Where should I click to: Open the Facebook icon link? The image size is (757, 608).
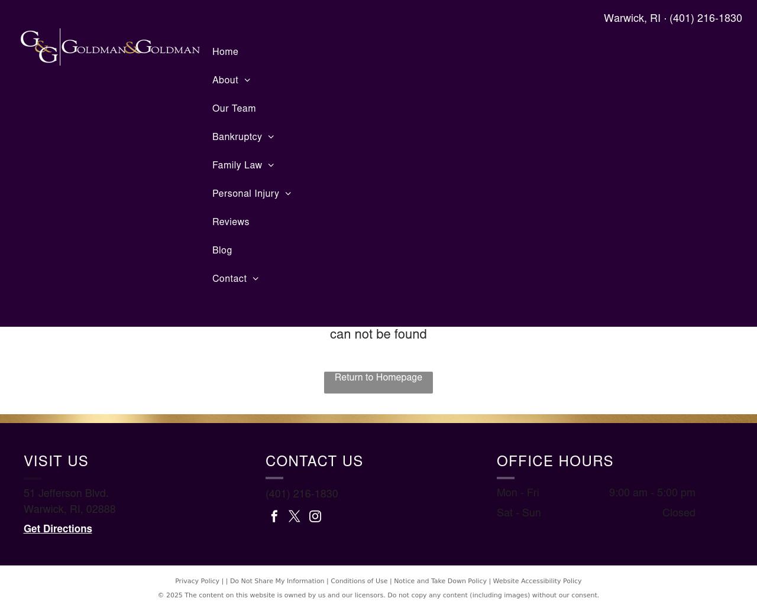[x=274, y=516]
